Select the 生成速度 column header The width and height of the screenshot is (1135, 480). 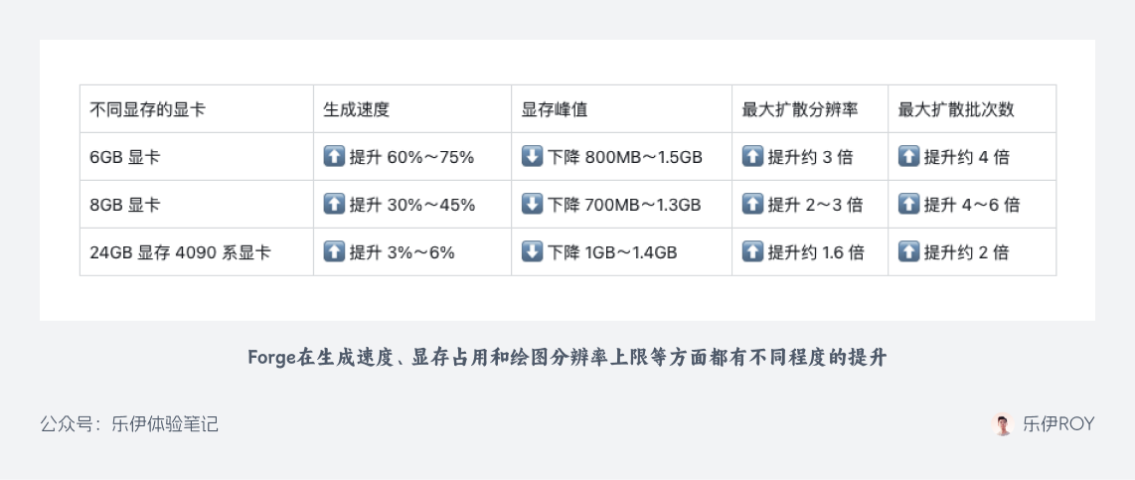point(356,109)
